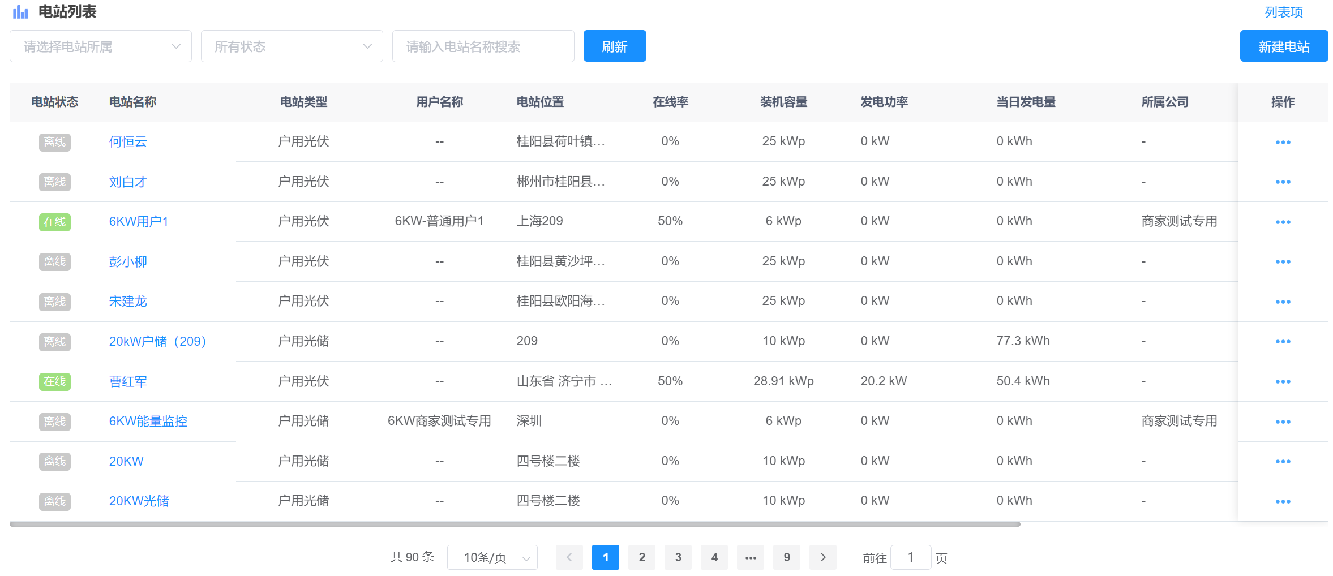Open station 曹红军
1333x576 pixels.
(x=128, y=381)
